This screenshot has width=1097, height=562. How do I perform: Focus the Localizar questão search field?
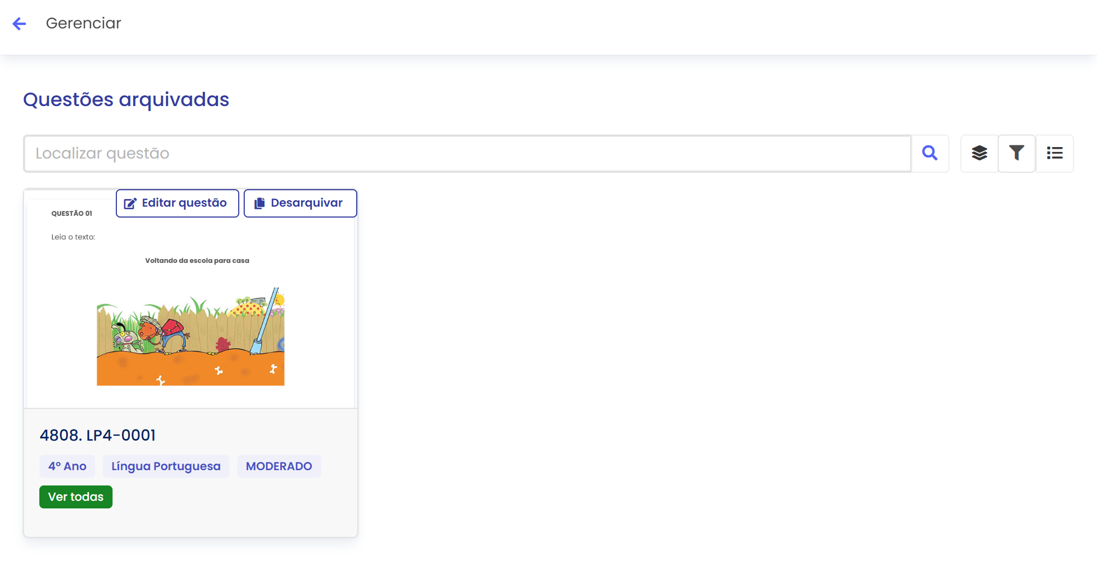click(468, 154)
